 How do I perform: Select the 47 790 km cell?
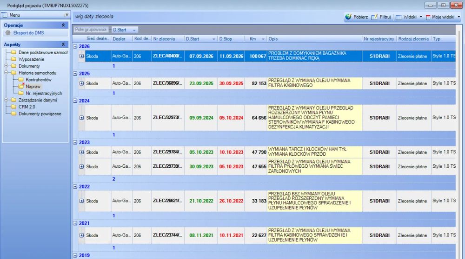[256, 152]
